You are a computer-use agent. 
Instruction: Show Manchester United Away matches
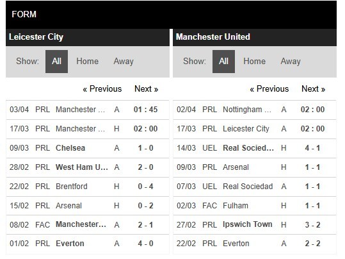291,62
